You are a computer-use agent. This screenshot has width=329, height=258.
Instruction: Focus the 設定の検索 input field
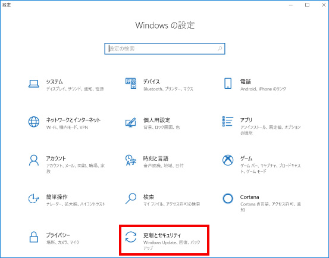pyautogui.click(x=165, y=49)
